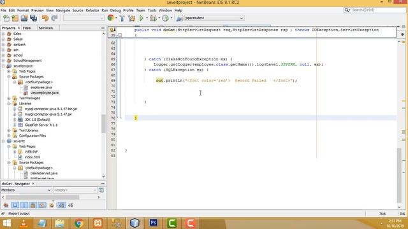Switch to the Files tab
408x229 pixels.
tap(27, 28)
